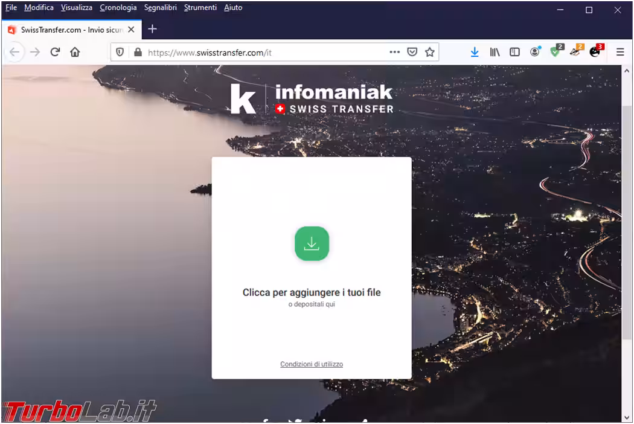634x424 pixels.
Task: Open the Firefox hamburger menu
Action: click(620, 52)
